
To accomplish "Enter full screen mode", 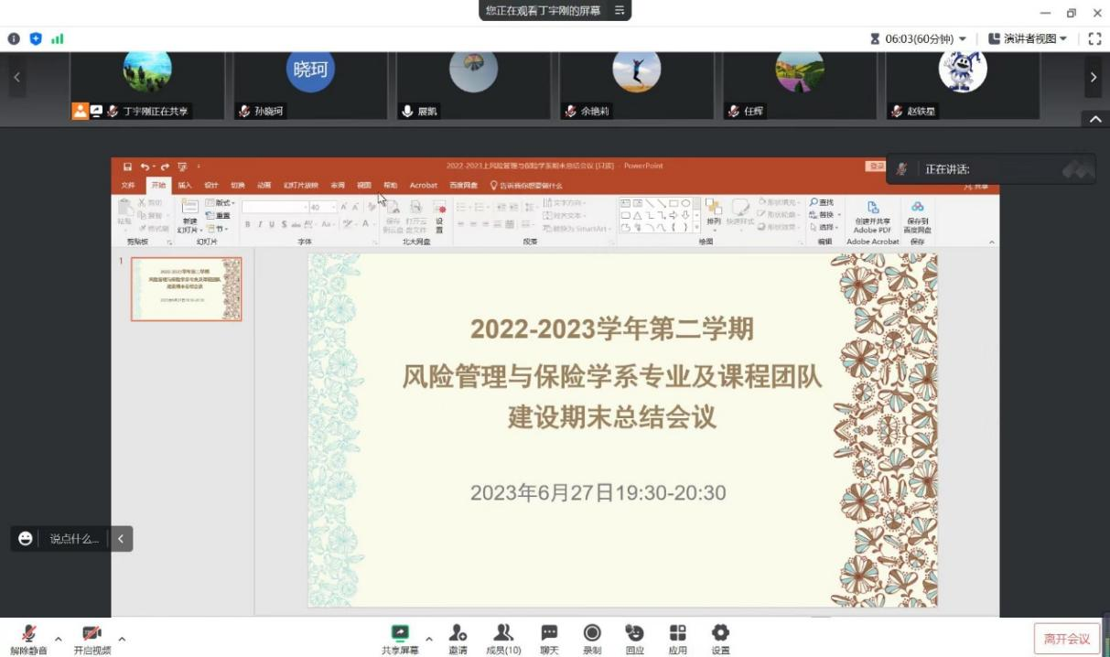I will pyautogui.click(x=1094, y=38).
